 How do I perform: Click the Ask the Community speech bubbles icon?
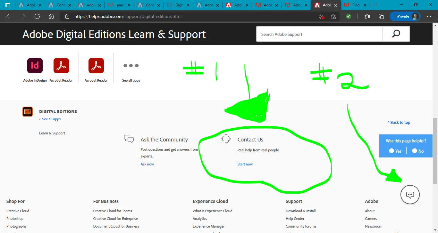[129, 139]
